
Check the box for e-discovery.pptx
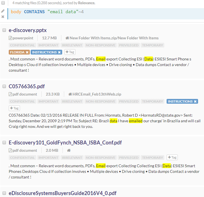(x=4, y=30)
